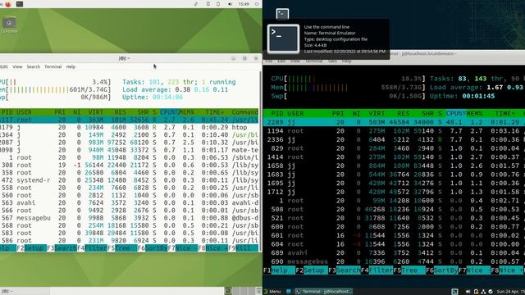Select the avahi row in right htop
This screenshot has width=525, height=295.
click(x=394, y=252)
